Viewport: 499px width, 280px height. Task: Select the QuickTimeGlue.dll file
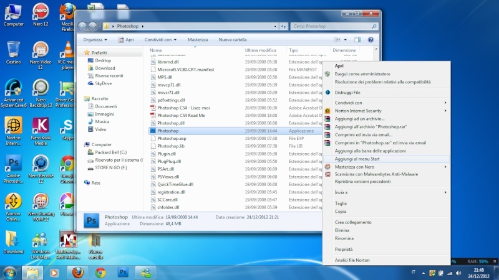[236, 184]
